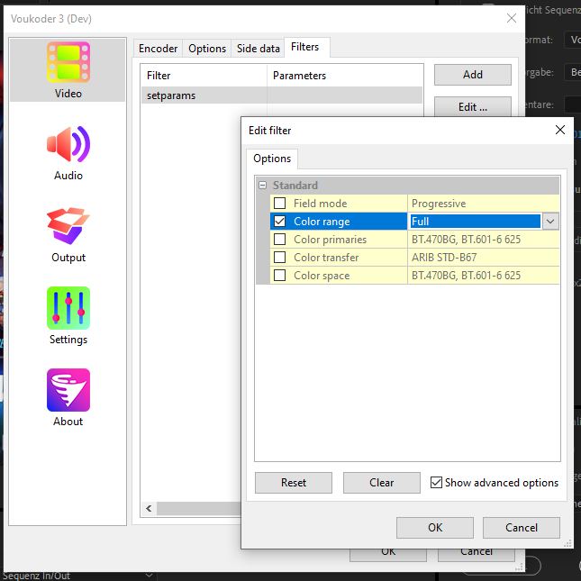Enable the Field mode checkbox
Screen dimensions: 581x581
coord(280,204)
